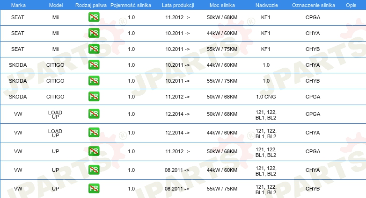
Task: Click the Marka column header
Action: tap(18, 5)
